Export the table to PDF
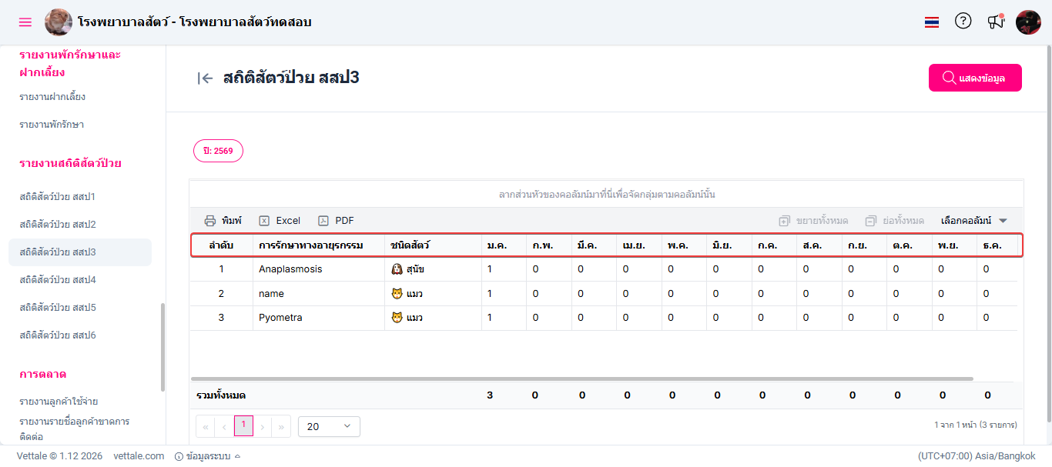The height and width of the screenshot is (467, 1052). coord(337,220)
